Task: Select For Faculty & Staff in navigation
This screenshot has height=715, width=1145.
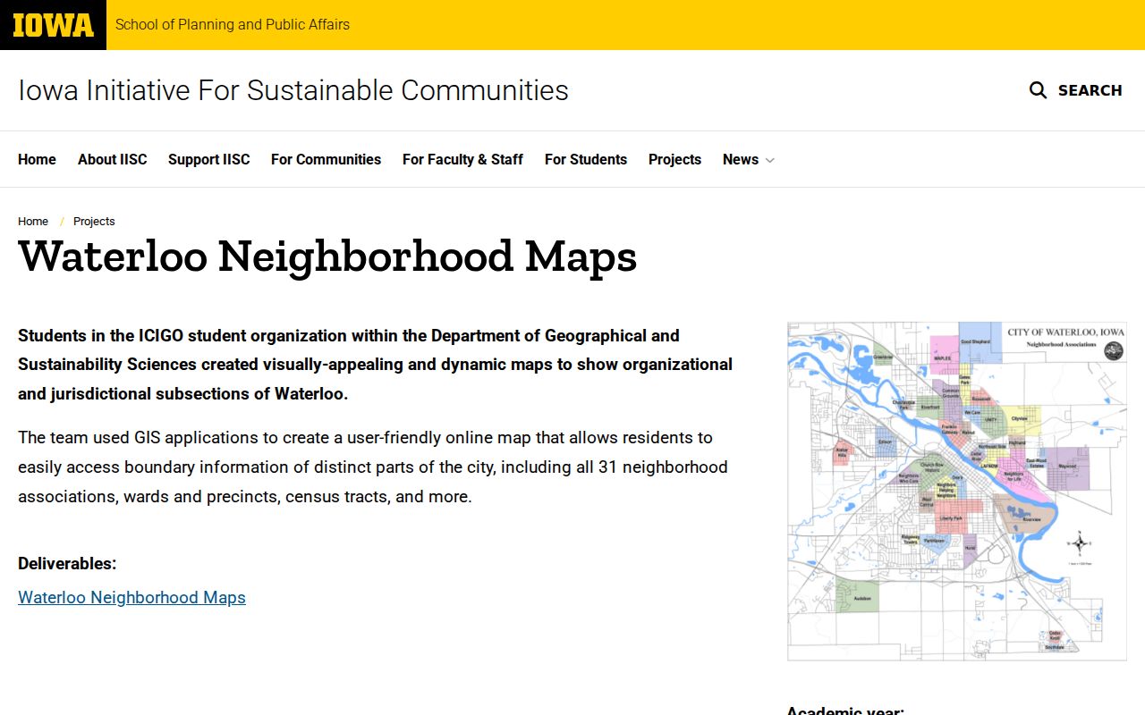Action: click(462, 159)
